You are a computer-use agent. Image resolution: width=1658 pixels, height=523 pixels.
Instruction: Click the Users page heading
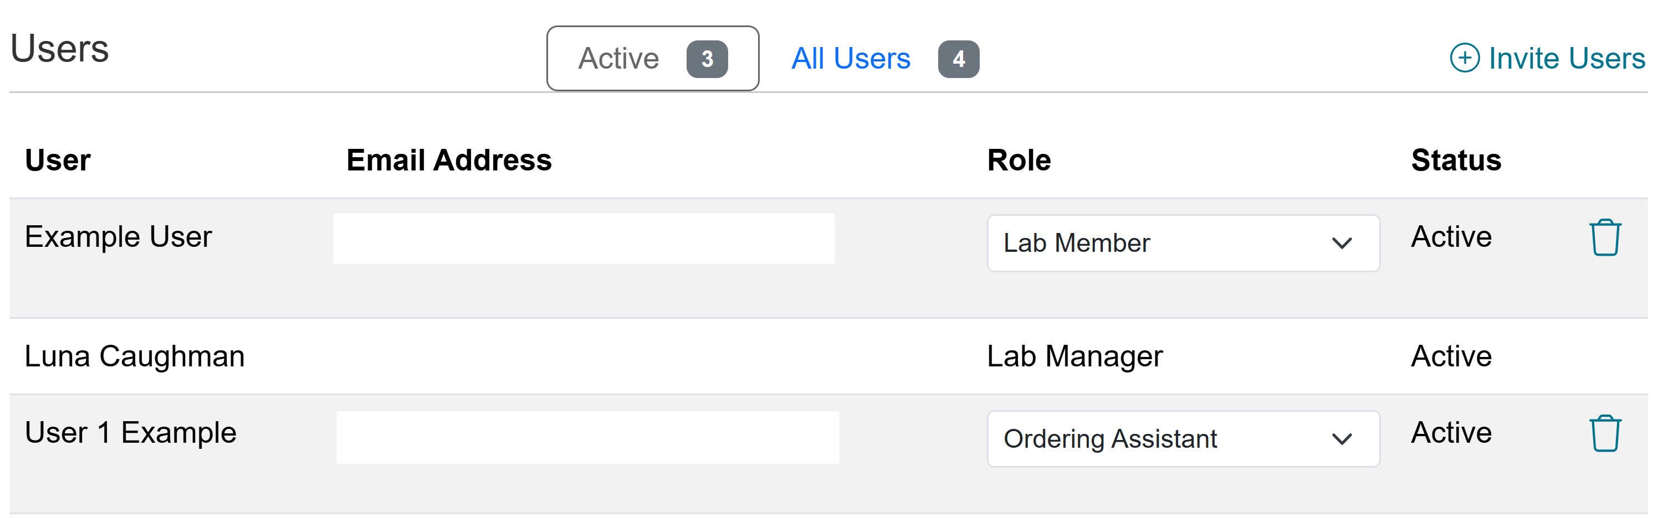(x=60, y=49)
